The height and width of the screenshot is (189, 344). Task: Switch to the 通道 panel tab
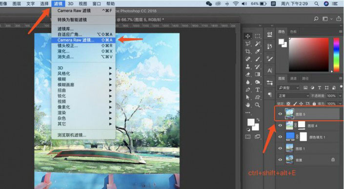click(x=293, y=78)
